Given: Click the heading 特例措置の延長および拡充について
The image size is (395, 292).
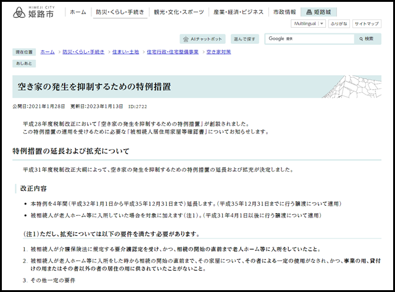Looking at the screenshot, I should [71, 151].
